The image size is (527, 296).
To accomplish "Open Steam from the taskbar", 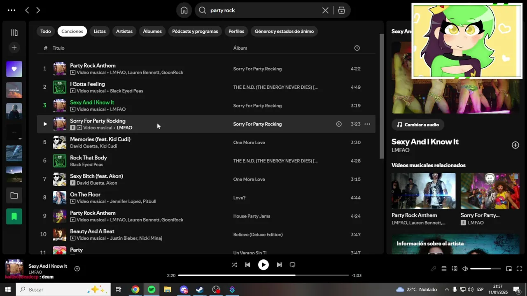I will pyautogui.click(x=200, y=289).
